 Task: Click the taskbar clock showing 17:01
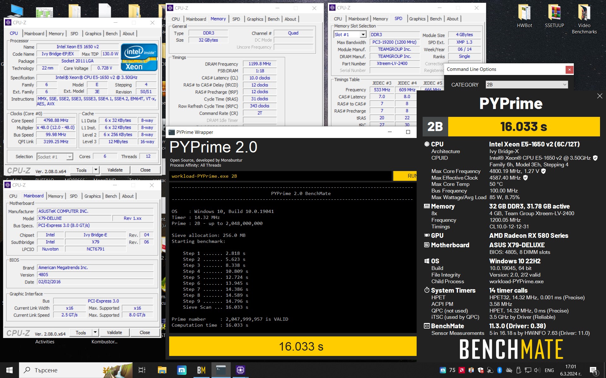(571, 370)
